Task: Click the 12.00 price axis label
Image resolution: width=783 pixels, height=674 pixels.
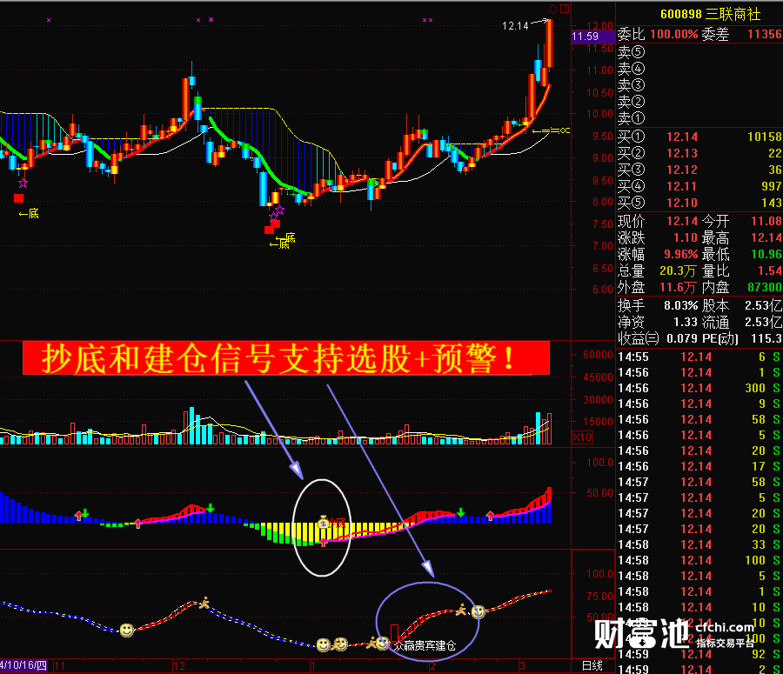Action: [599, 25]
